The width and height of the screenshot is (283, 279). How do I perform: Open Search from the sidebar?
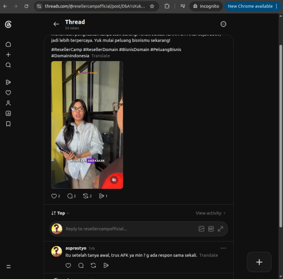(8, 65)
